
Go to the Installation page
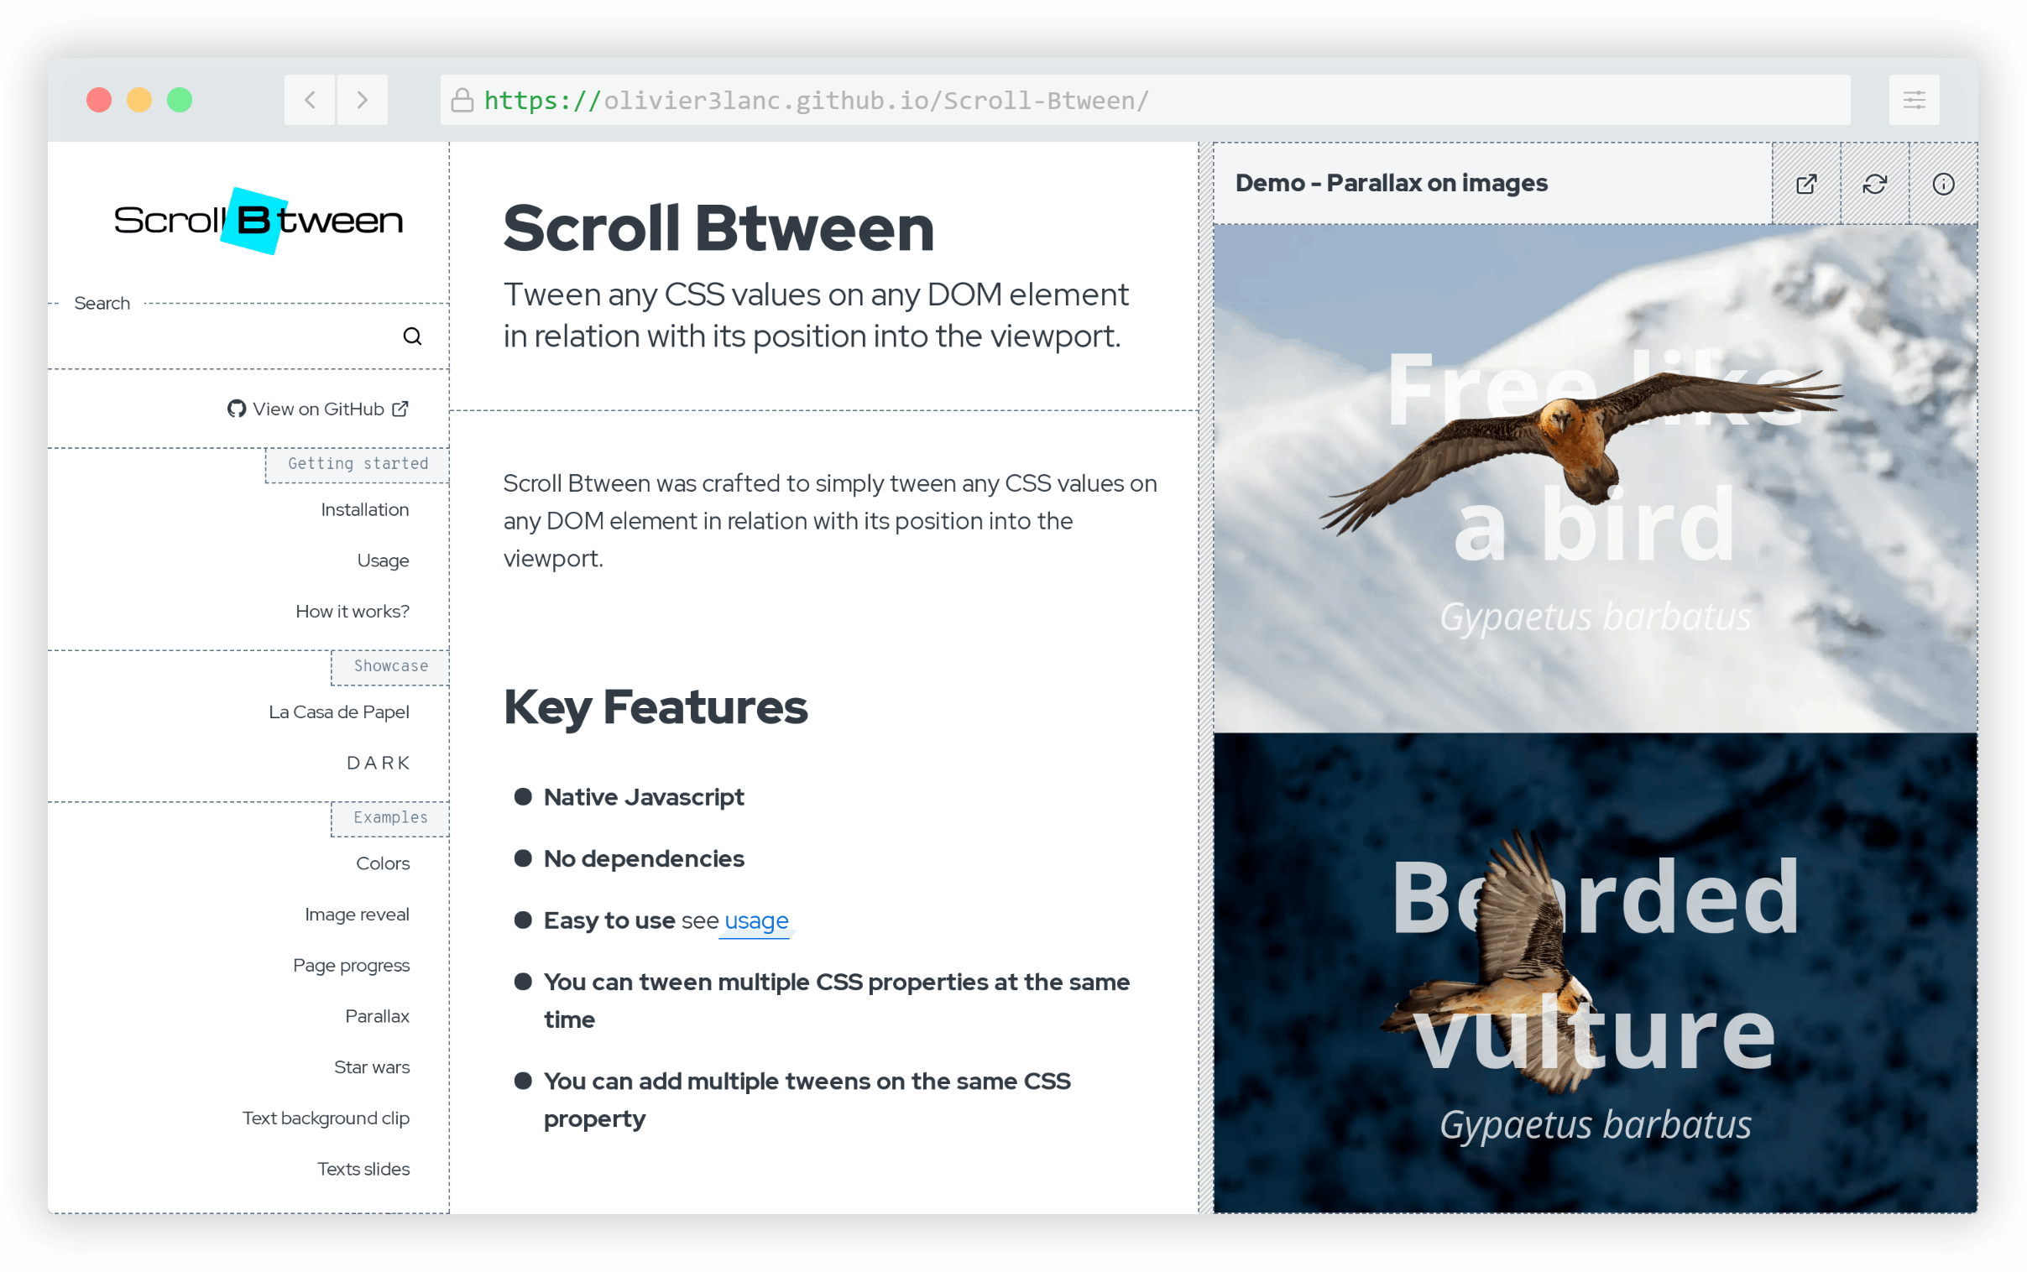pos(364,510)
